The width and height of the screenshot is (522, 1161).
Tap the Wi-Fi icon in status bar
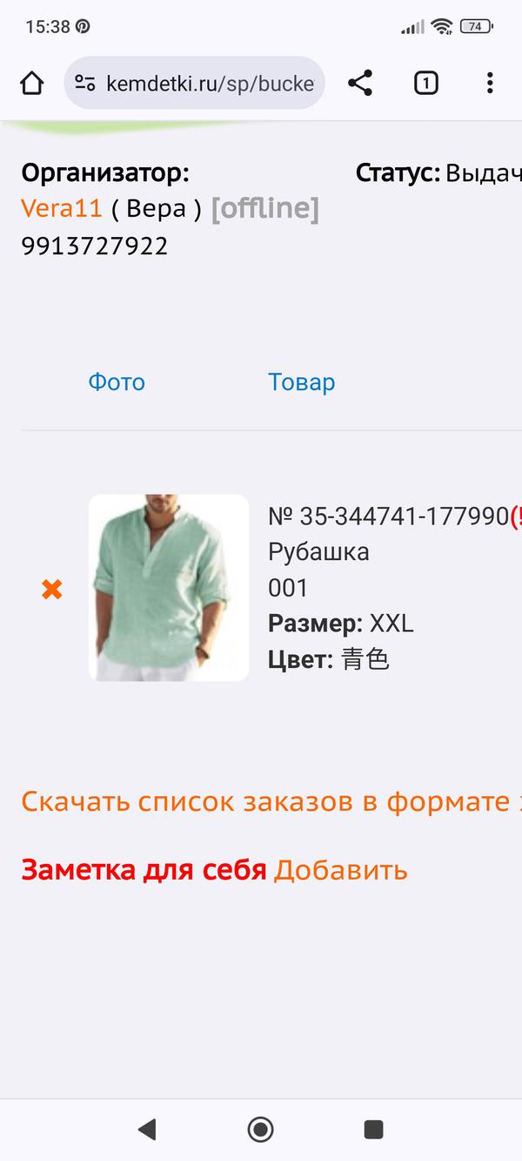(442, 26)
